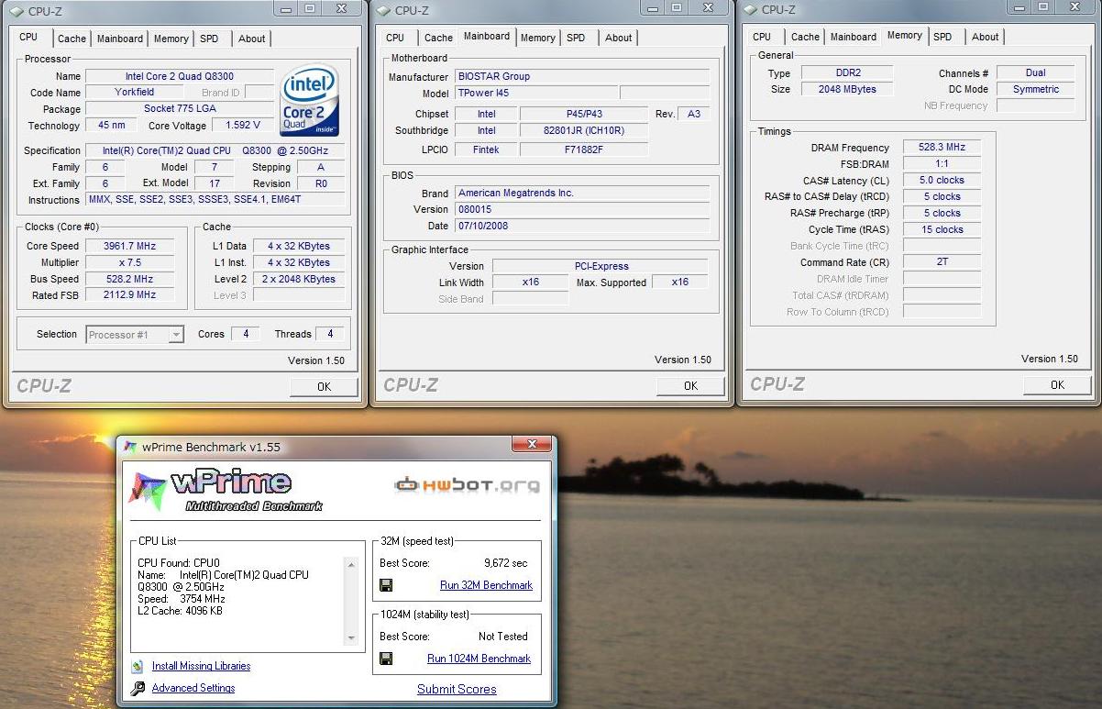Click Run 32M Benchmark link

tap(486, 585)
